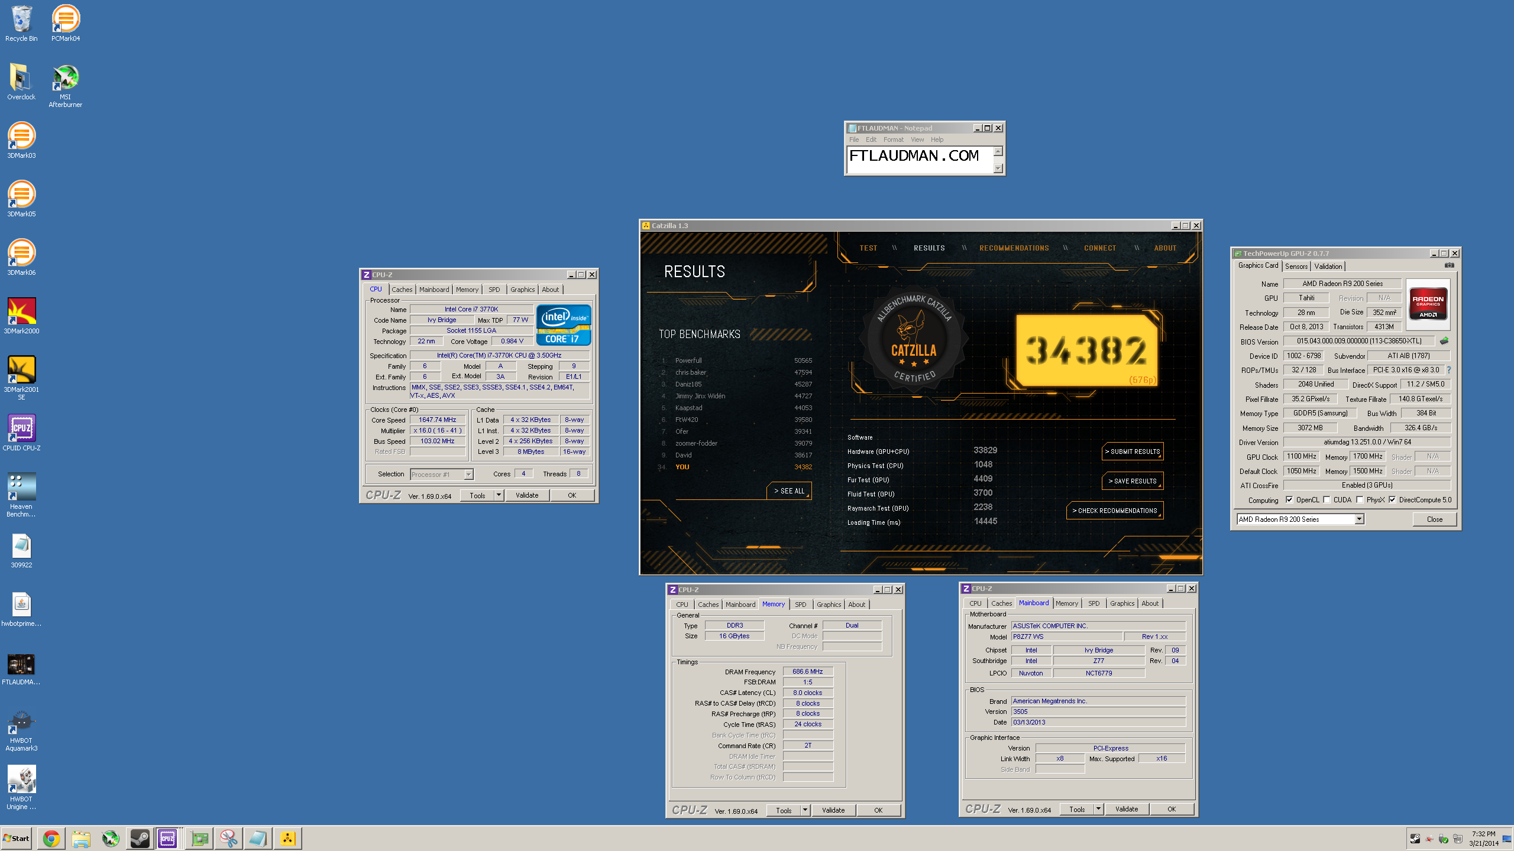Select 'Powerfull' row in top benchmarks
This screenshot has height=851, width=1514.
736,360
